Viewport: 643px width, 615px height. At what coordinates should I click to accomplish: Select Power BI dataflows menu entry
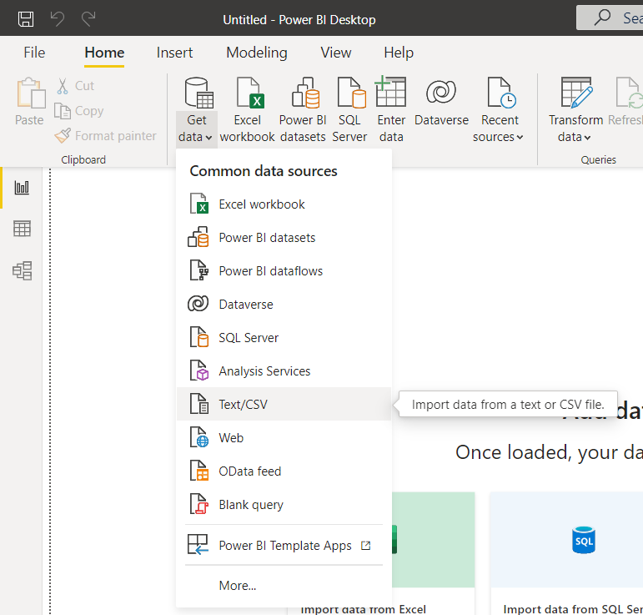tap(284, 270)
